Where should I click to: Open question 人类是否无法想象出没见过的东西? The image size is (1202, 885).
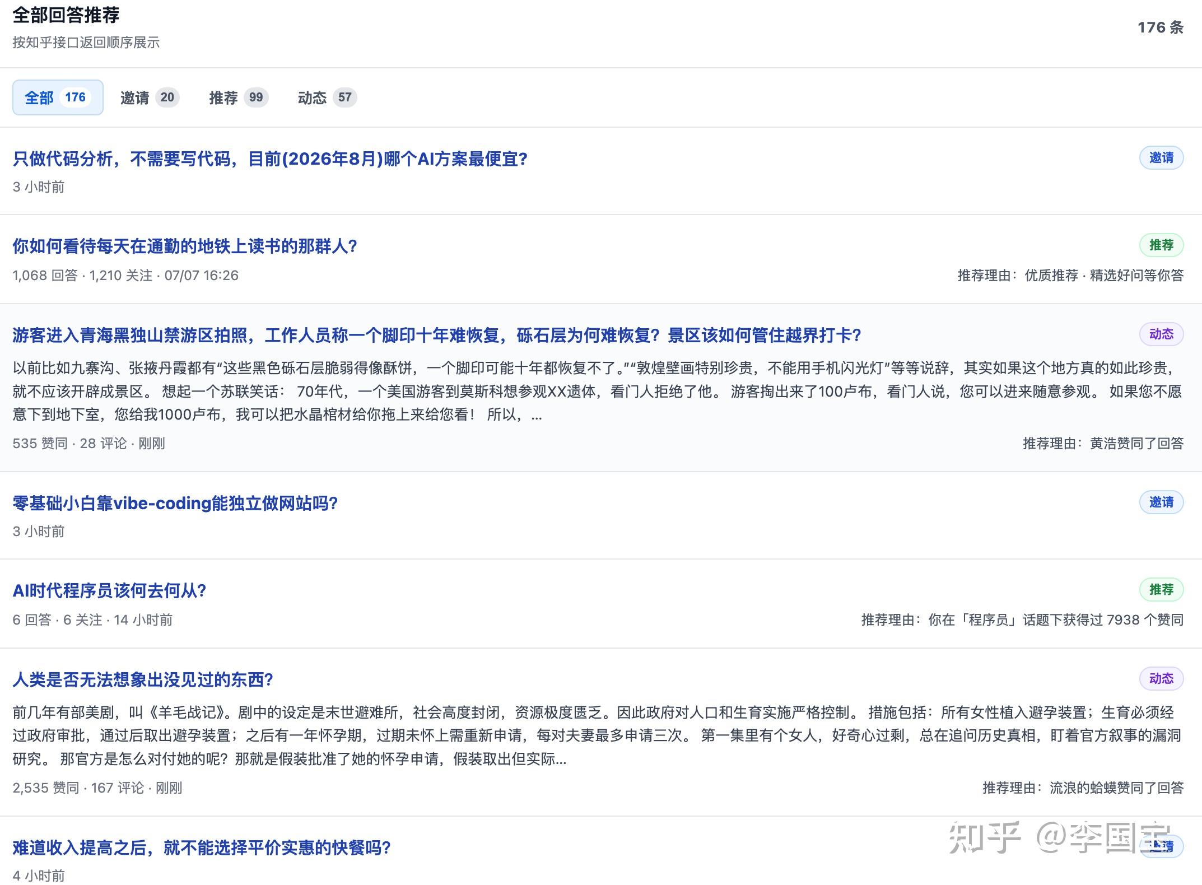tap(143, 679)
